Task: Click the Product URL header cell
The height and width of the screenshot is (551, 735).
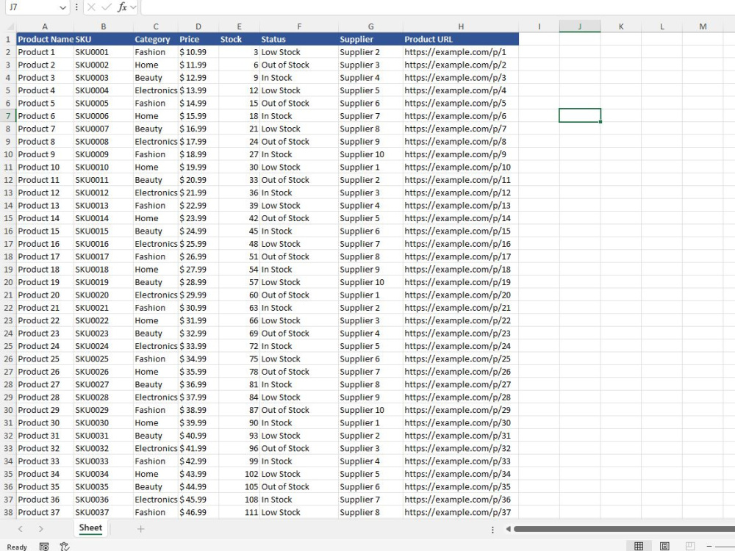Action: pyautogui.click(x=461, y=40)
